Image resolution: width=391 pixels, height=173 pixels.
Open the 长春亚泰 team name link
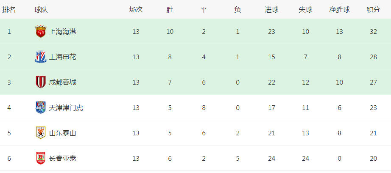[63, 158]
